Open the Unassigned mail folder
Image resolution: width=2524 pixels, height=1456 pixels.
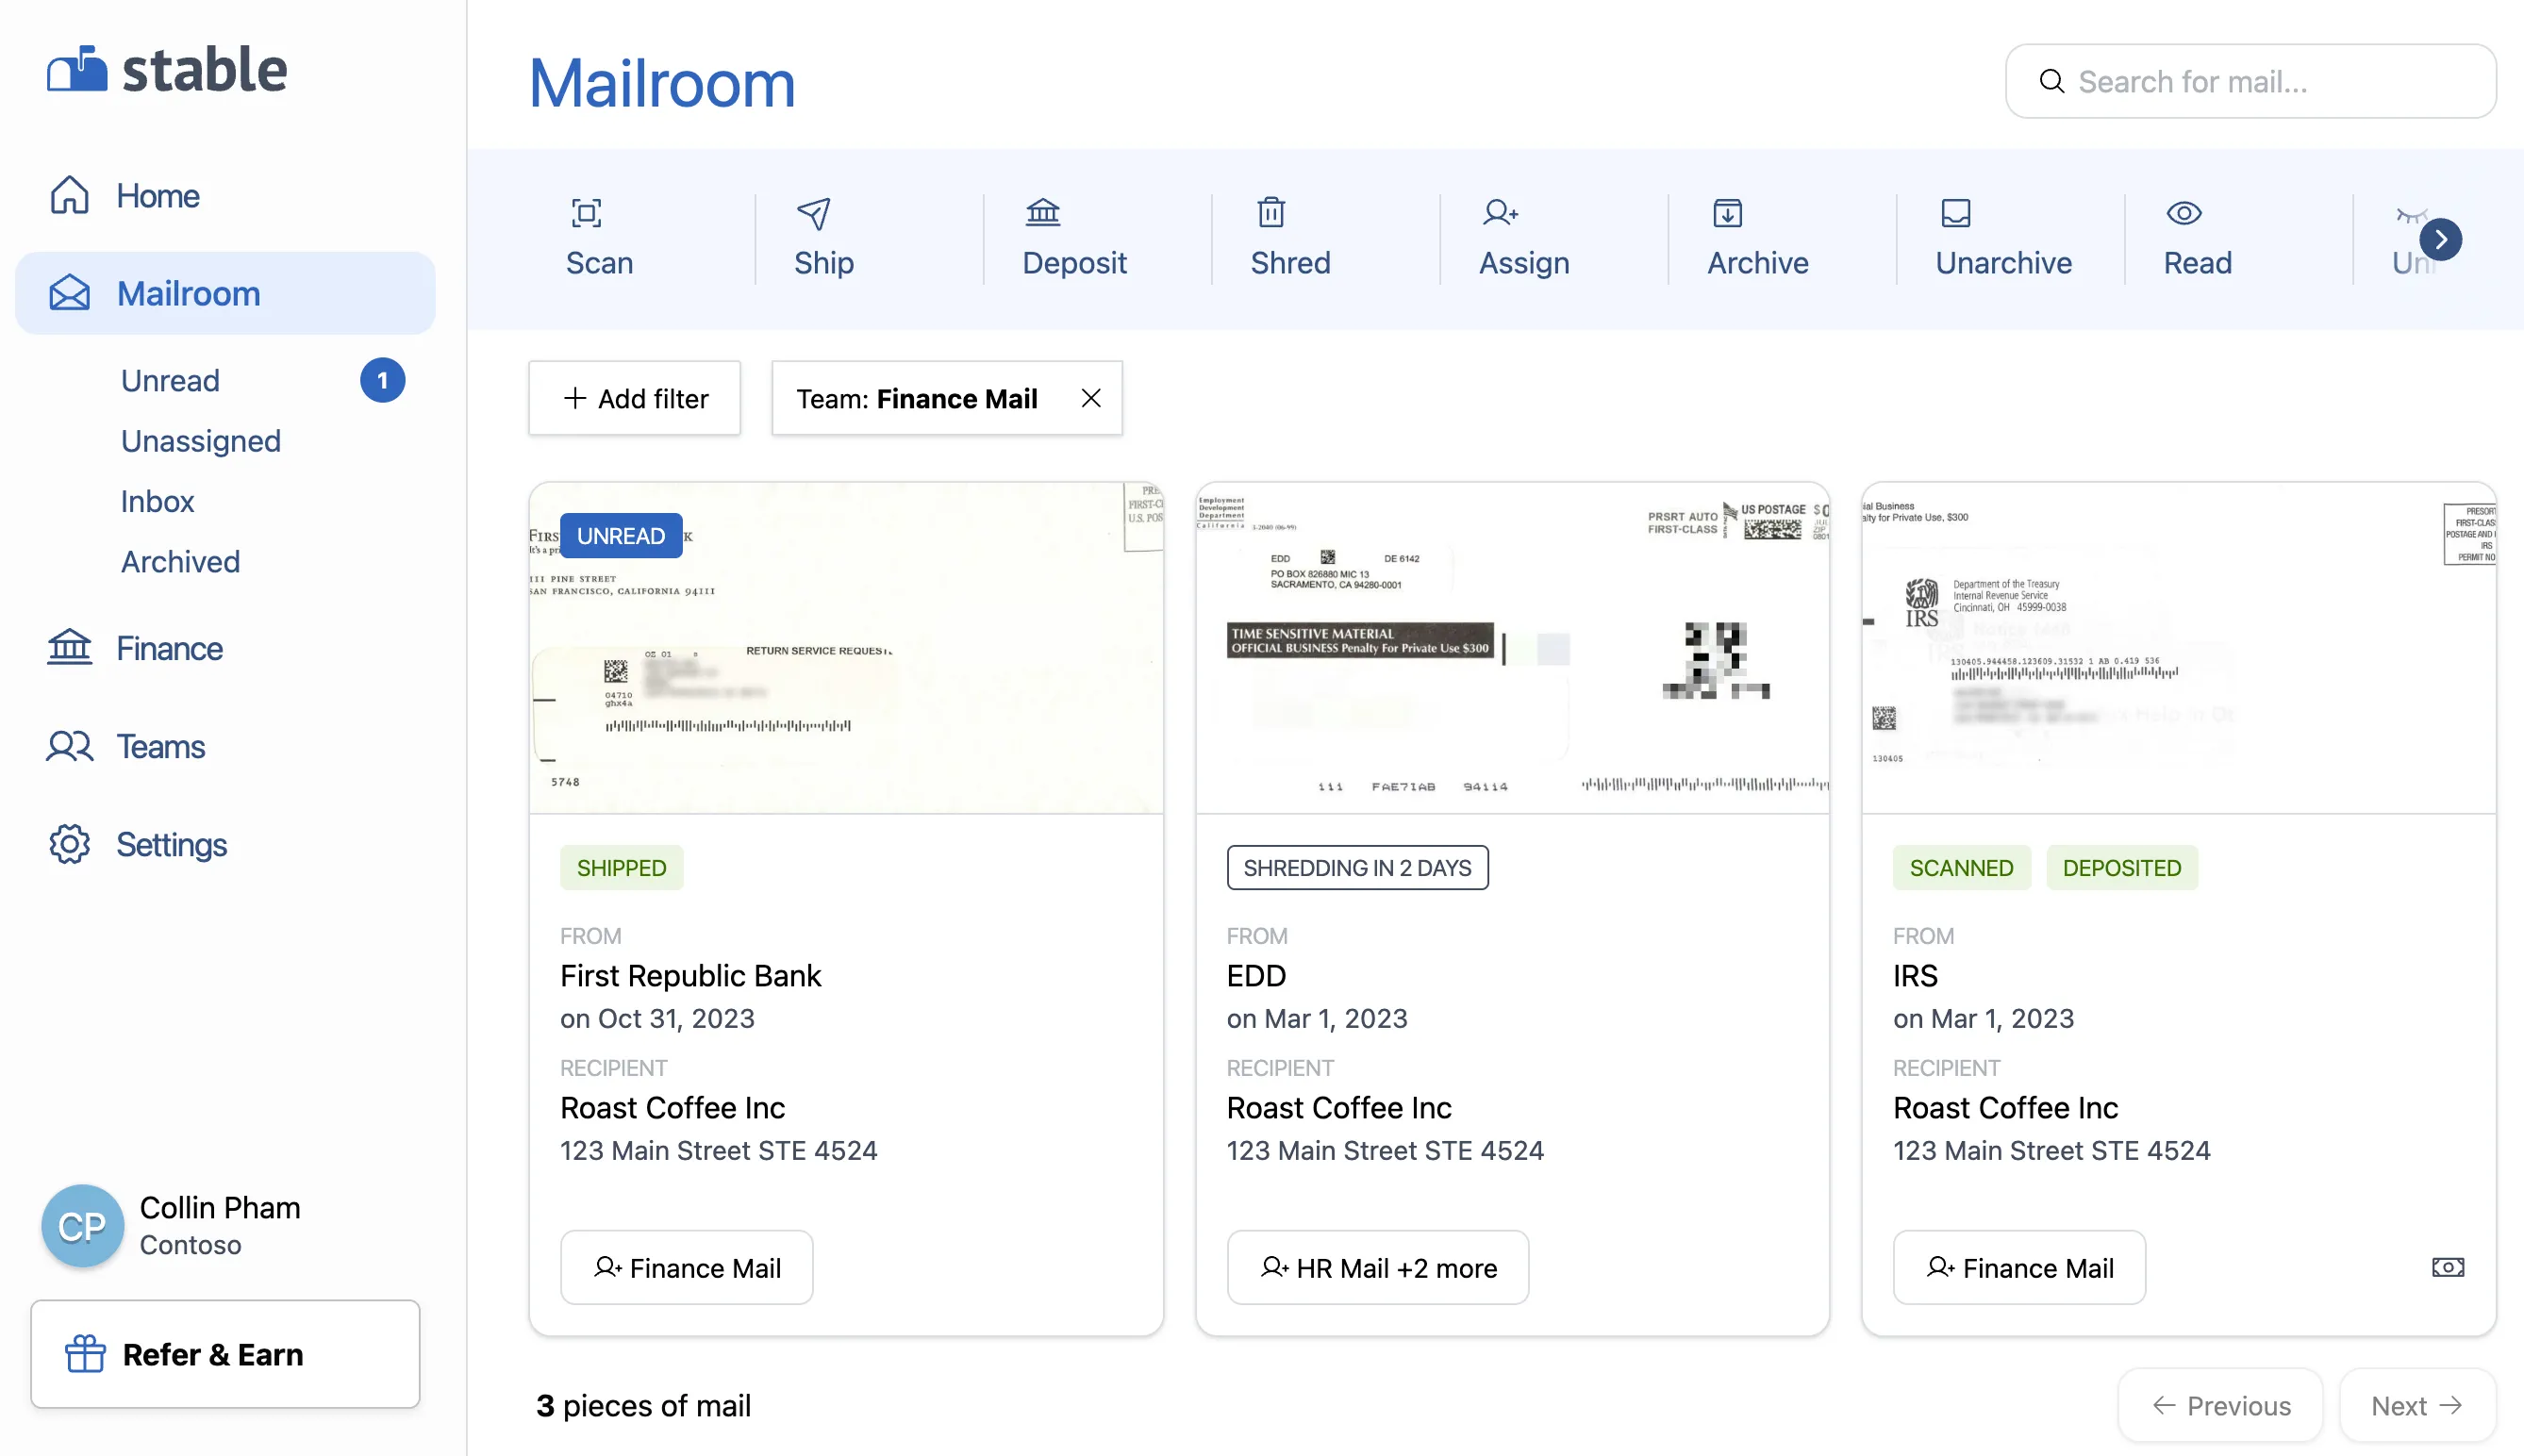click(x=200, y=441)
